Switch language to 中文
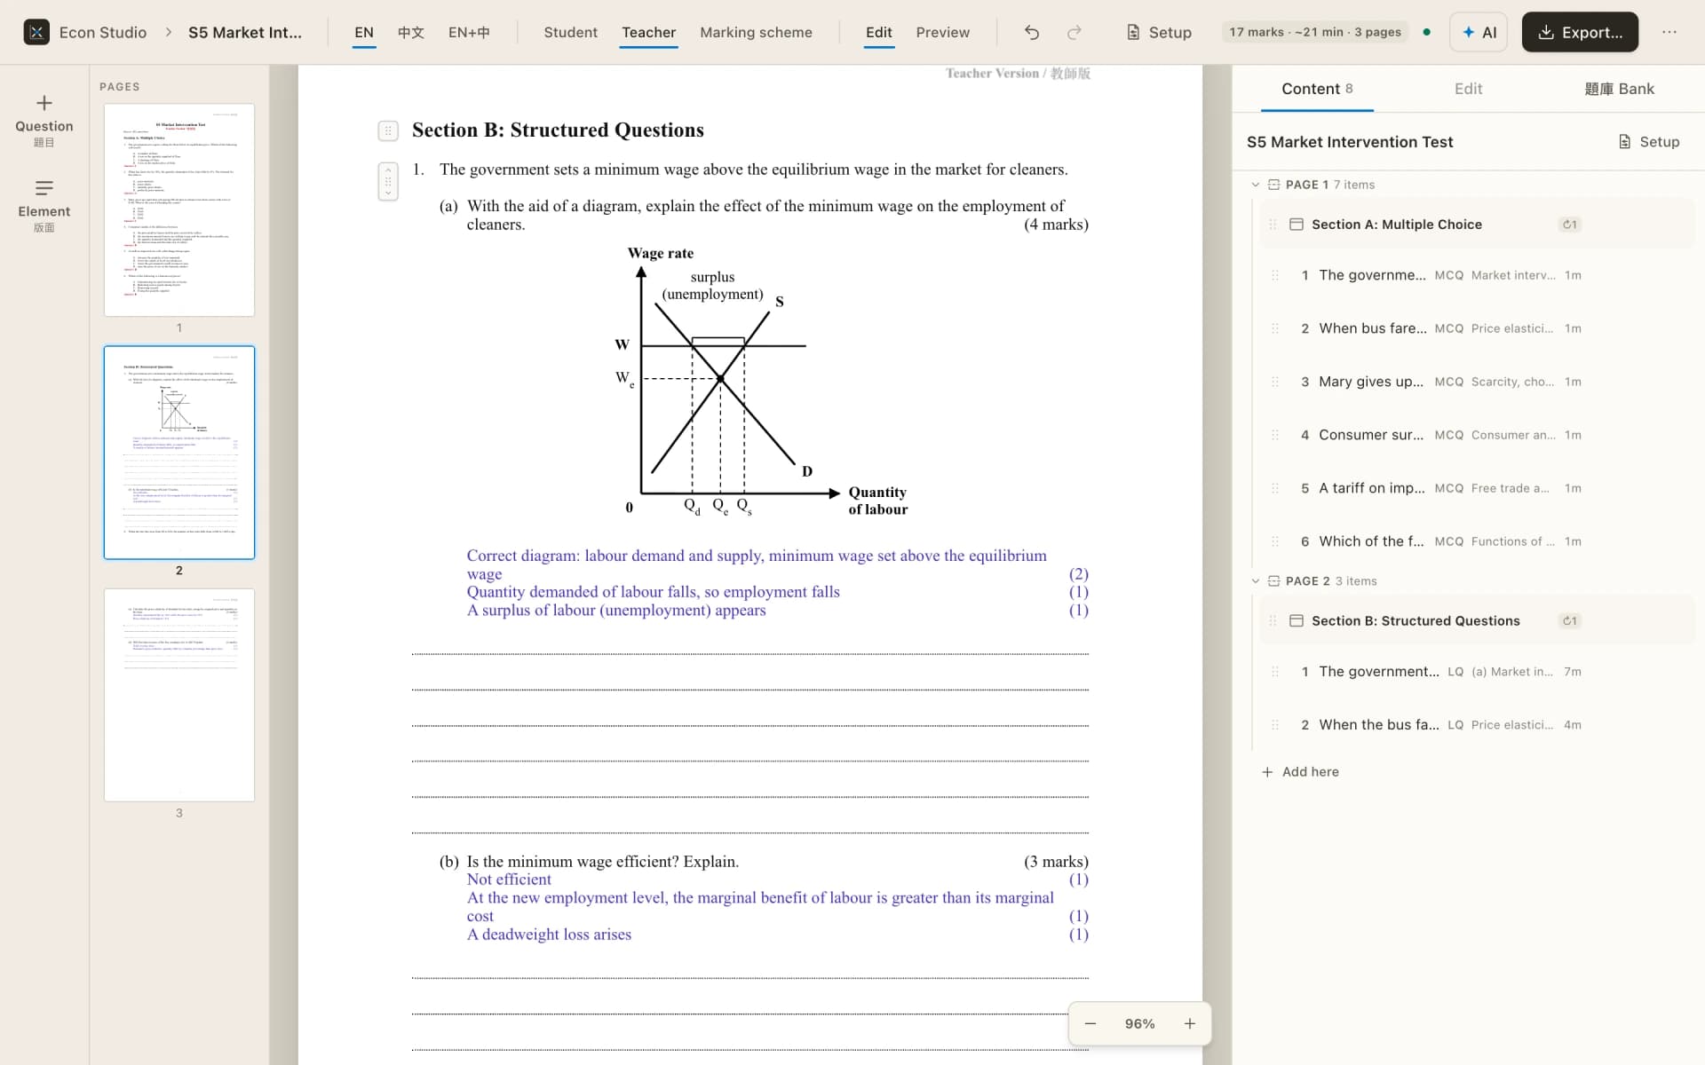Viewport: 1705px width, 1065px height. click(x=410, y=32)
